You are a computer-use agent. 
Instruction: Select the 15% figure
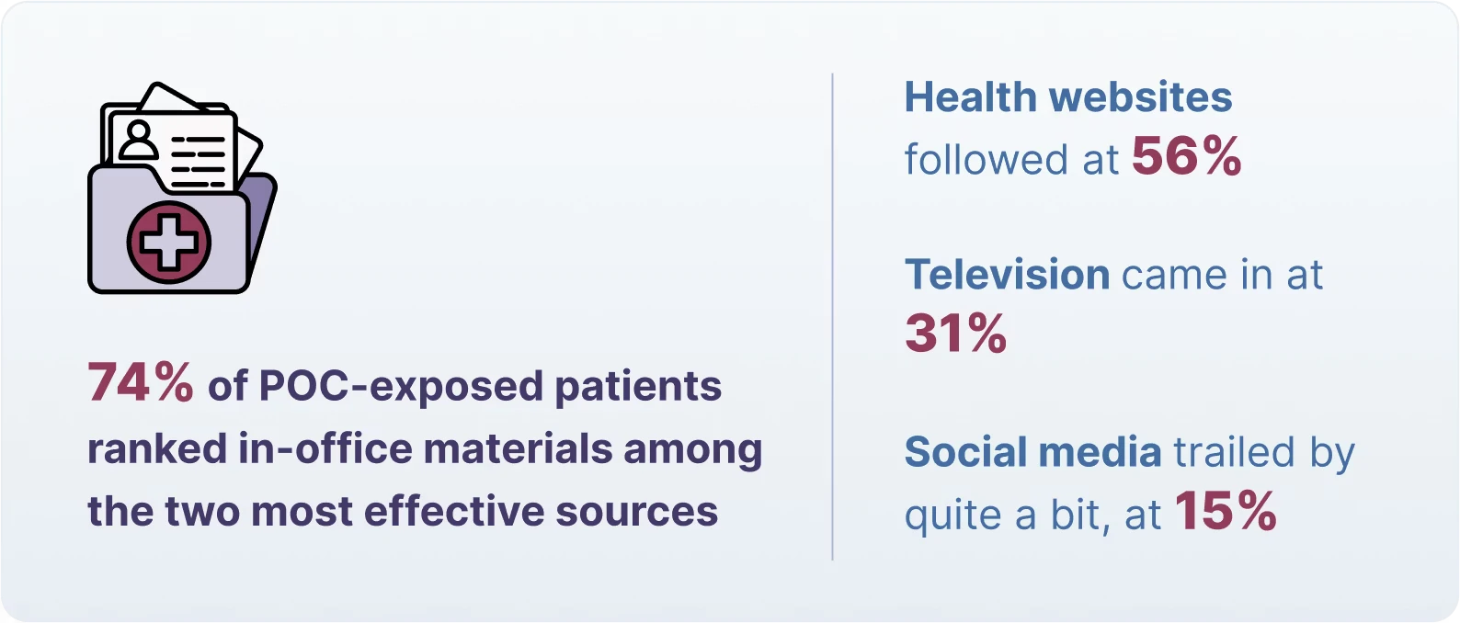(1226, 511)
